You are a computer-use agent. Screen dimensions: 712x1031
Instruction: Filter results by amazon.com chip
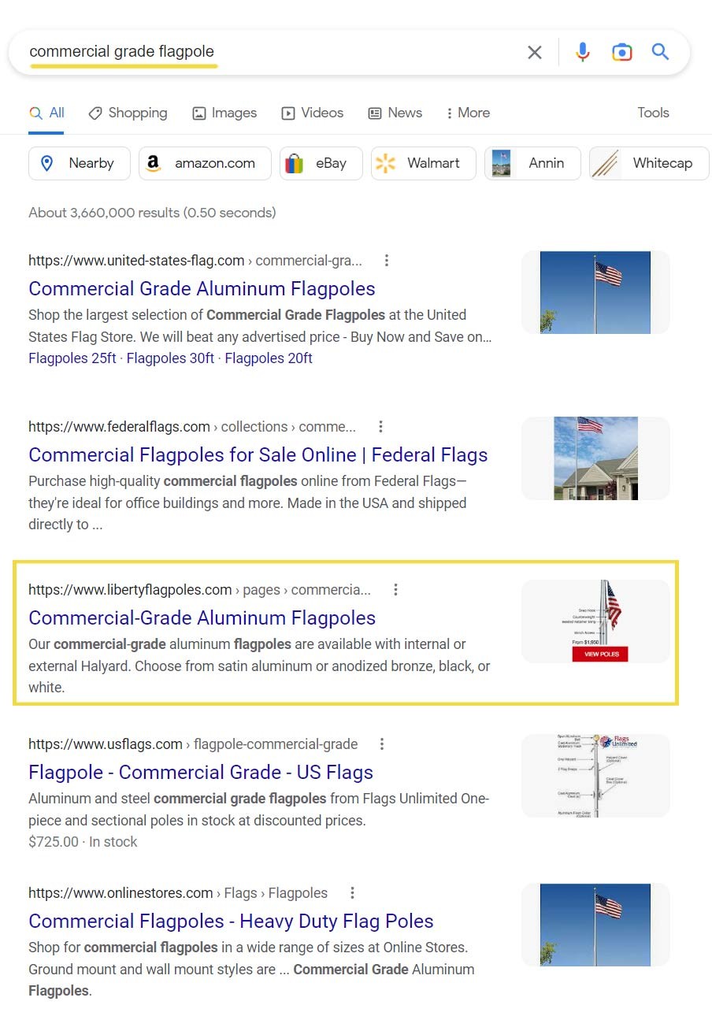click(x=205, y=163)
